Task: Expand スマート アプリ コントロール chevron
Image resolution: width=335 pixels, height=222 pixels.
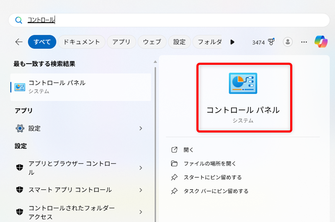Action: click(141, 190)
